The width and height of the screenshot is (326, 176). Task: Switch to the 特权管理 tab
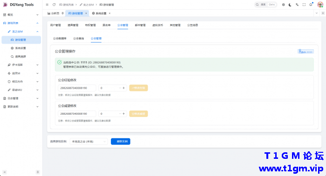90,25
